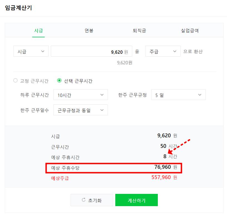
Task: Open the wage unit dropdown showing 시급
Action: pos(31,51)
